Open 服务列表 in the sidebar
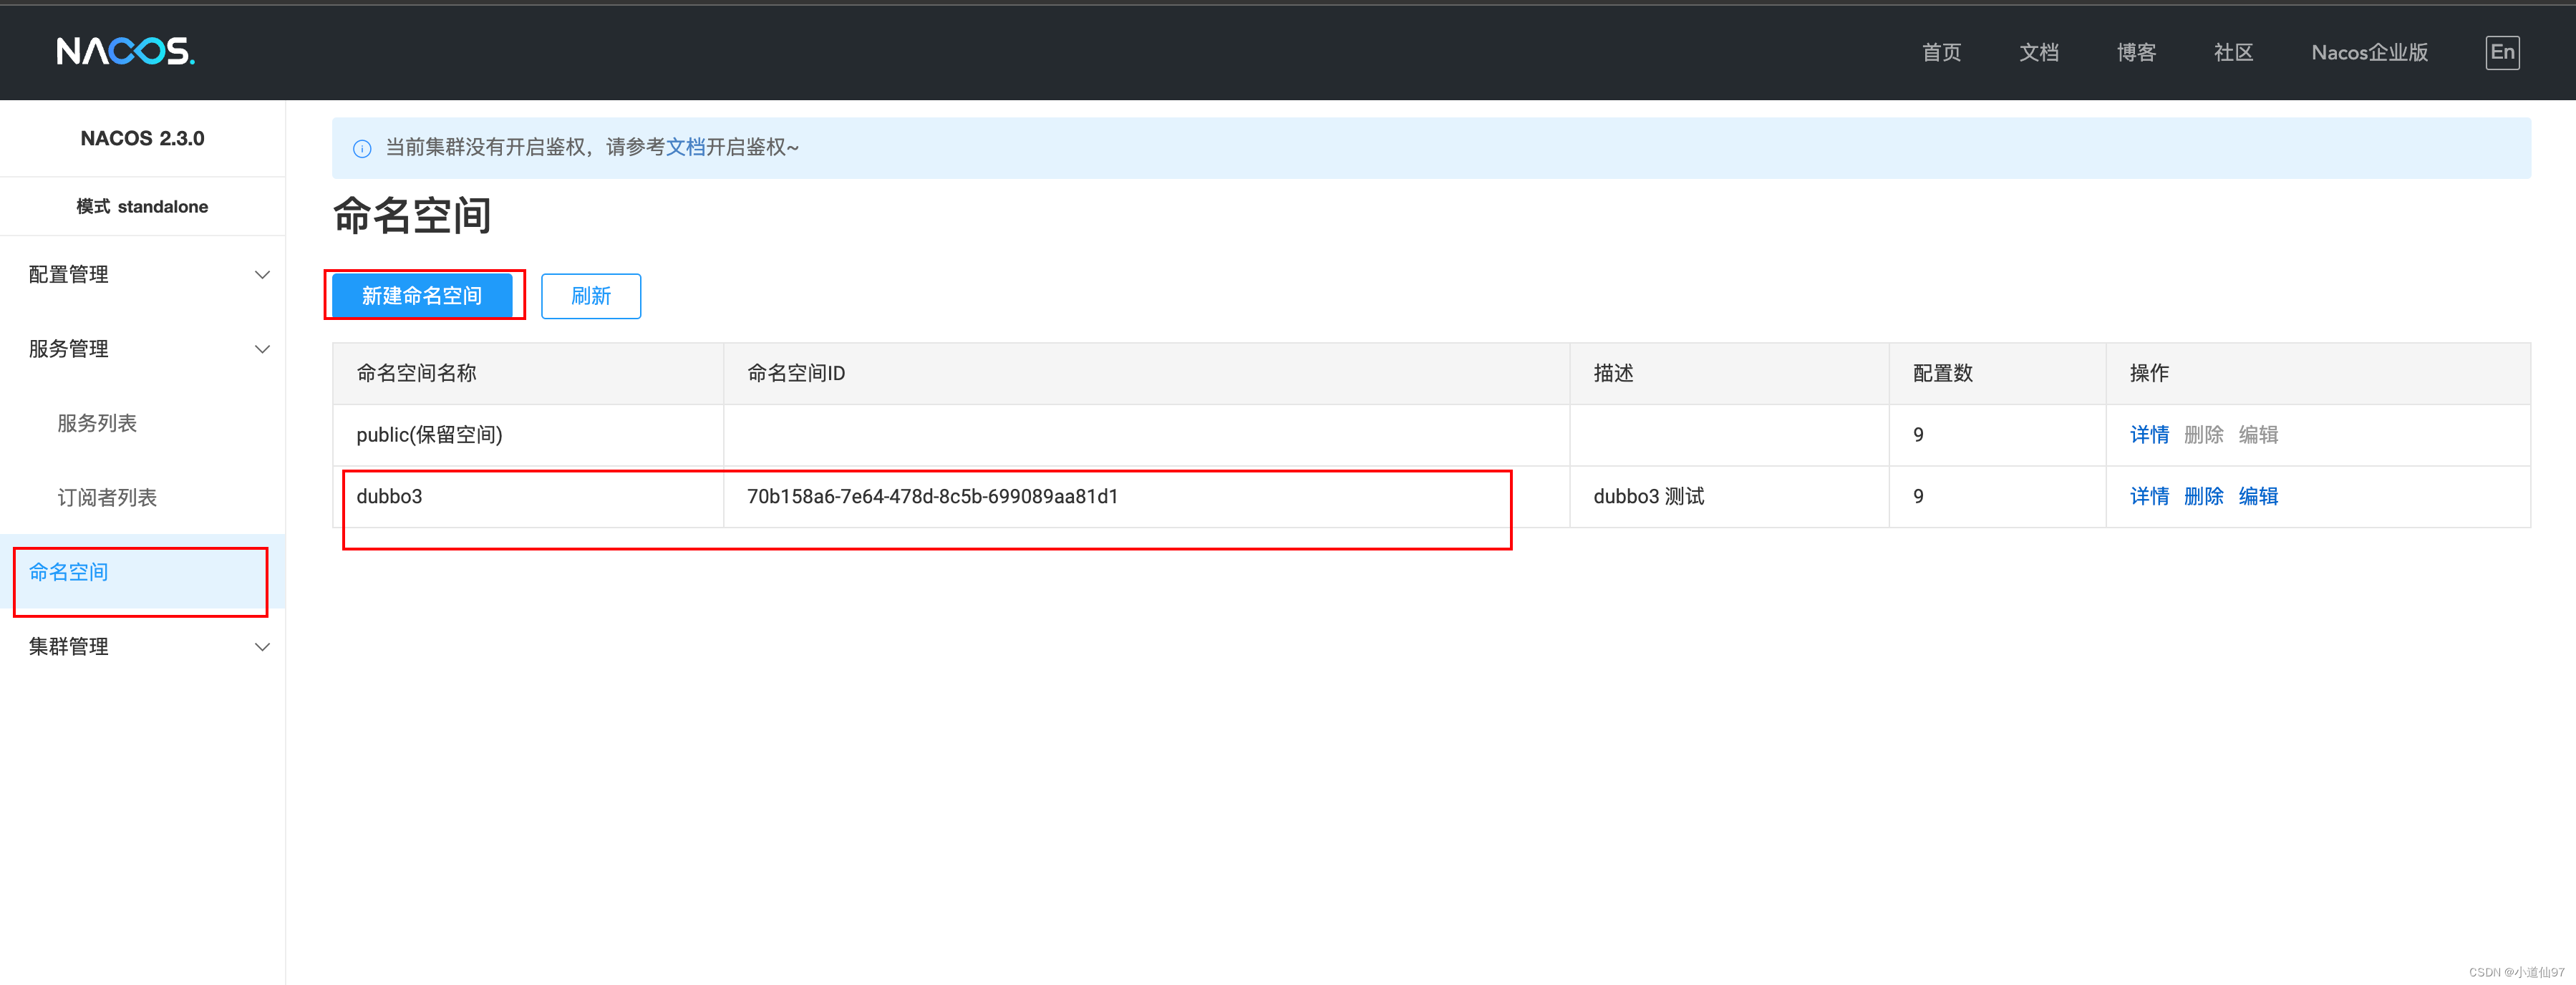Viewport: 2576px width, 985px height. 97,423
